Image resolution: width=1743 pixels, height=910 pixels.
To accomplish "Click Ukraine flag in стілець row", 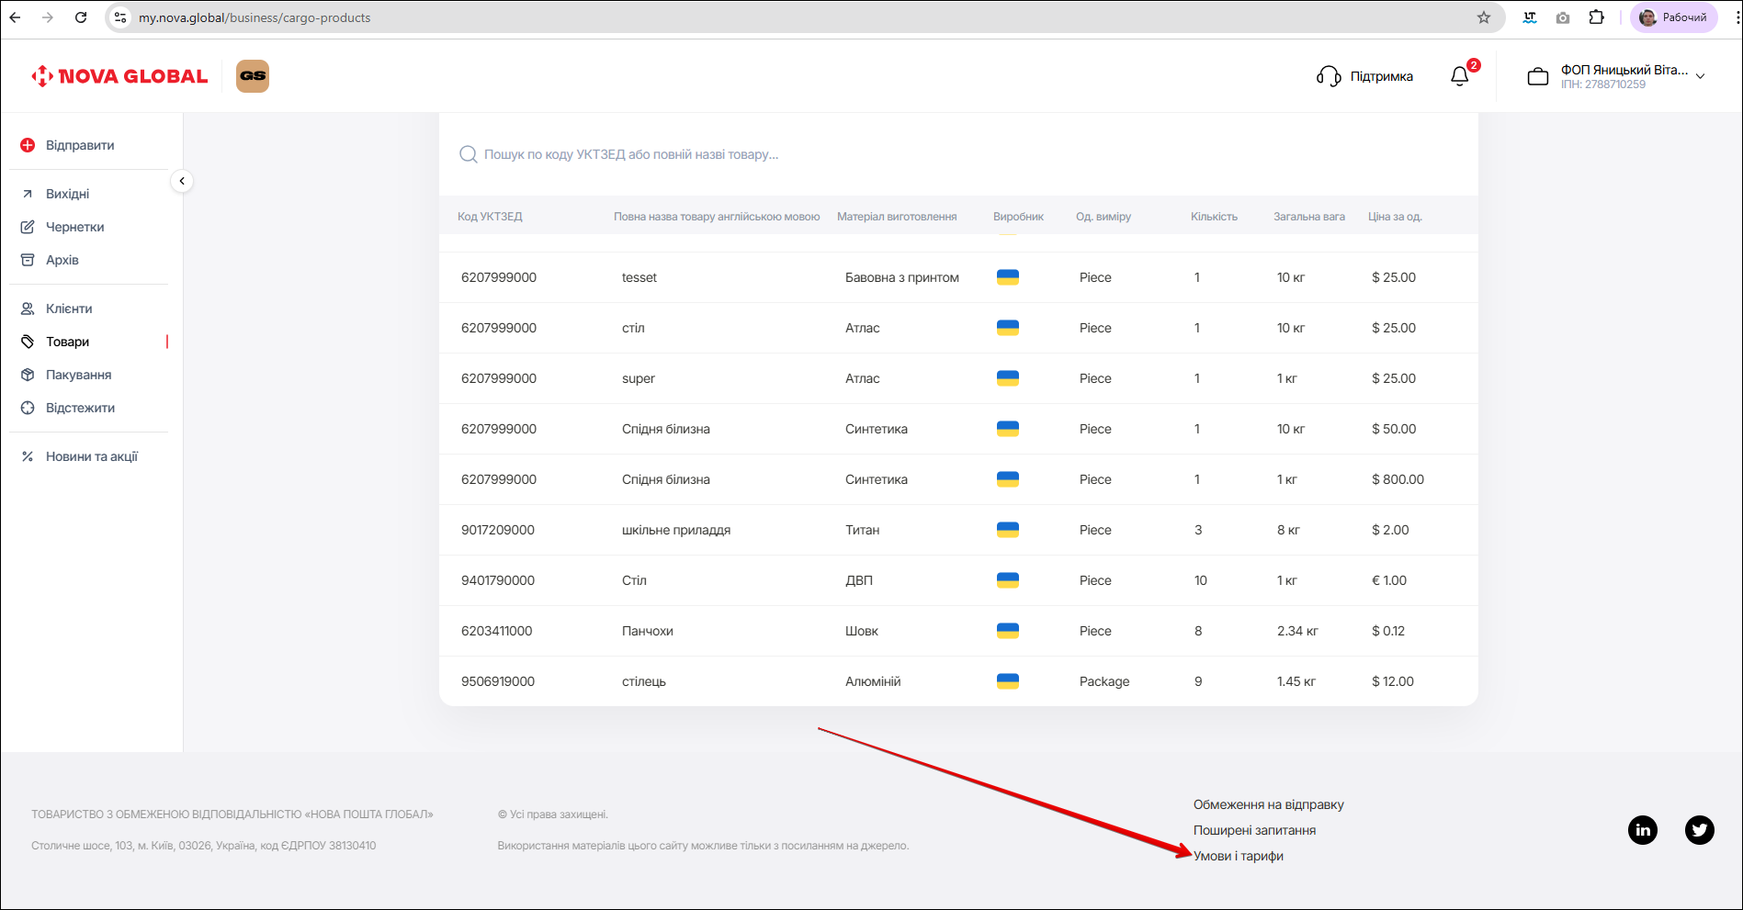I will coord(1008,681).
